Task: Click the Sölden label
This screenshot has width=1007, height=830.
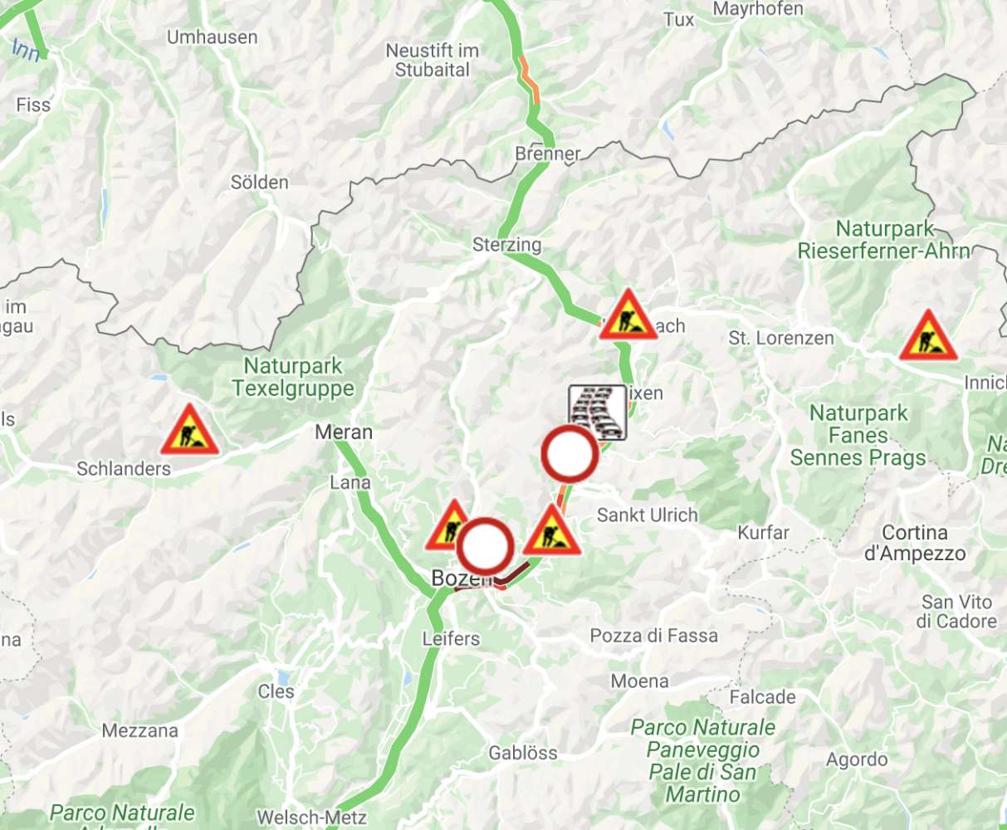Action: pos(260,183)
